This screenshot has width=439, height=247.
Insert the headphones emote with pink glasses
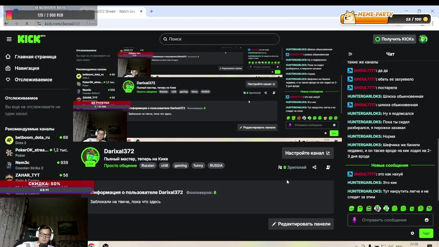coord(377,208)
